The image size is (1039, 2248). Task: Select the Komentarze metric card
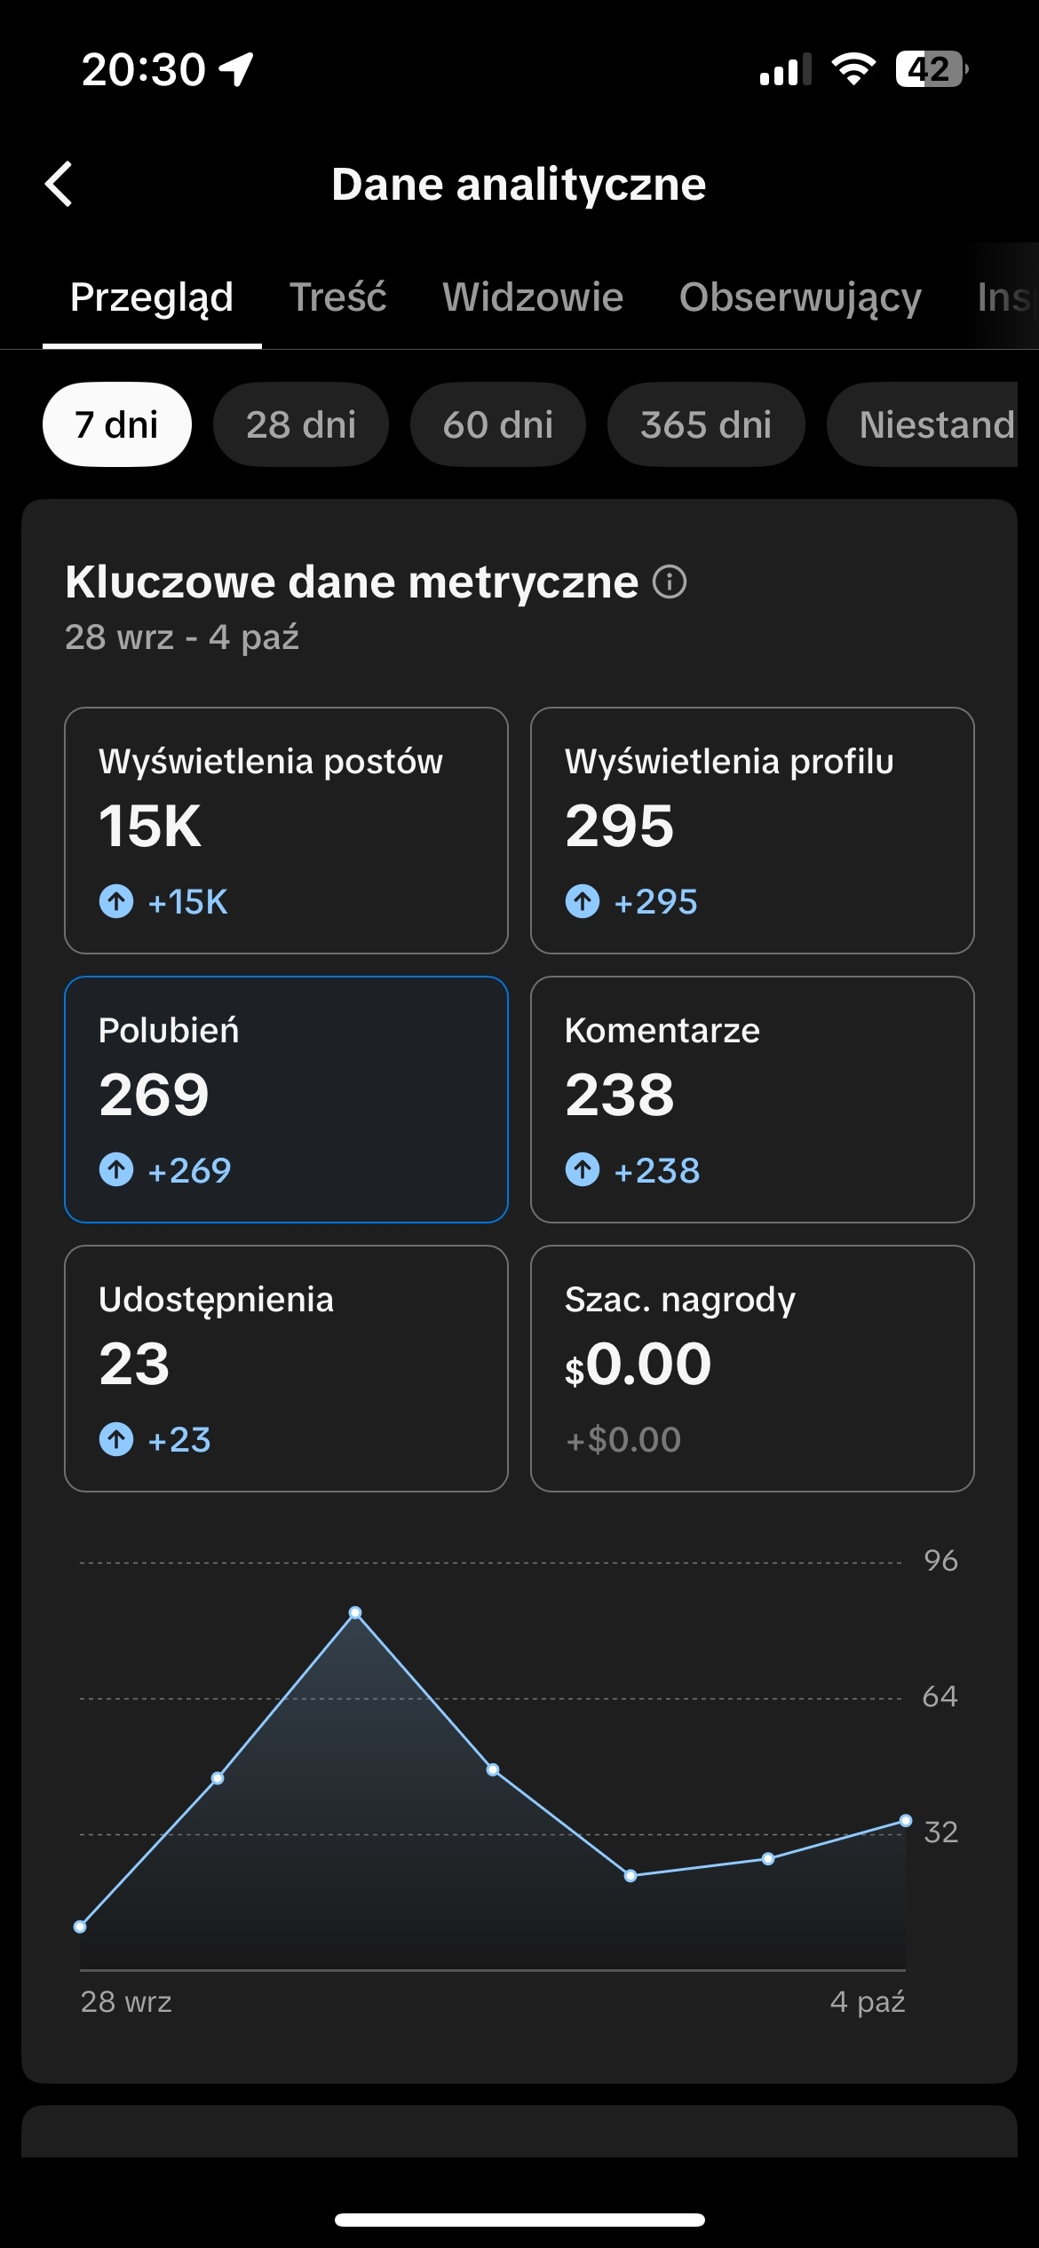tap(752, 1099)
